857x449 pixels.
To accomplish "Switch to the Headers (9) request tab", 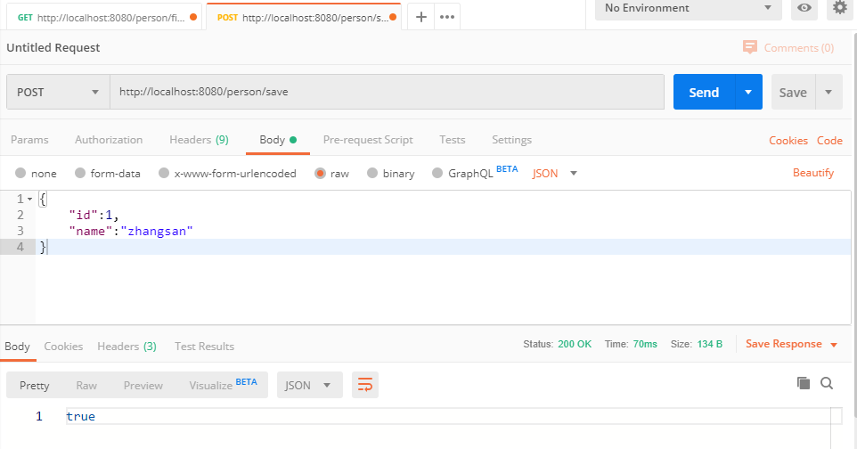I will (199, 140).
